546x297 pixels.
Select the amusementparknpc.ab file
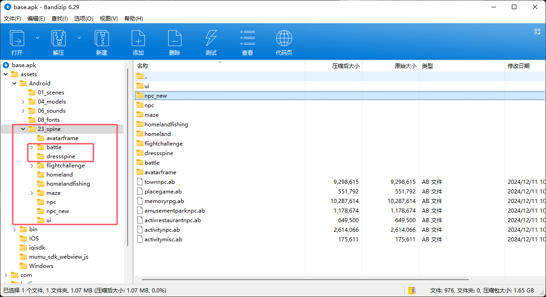[x=340, y=211]
